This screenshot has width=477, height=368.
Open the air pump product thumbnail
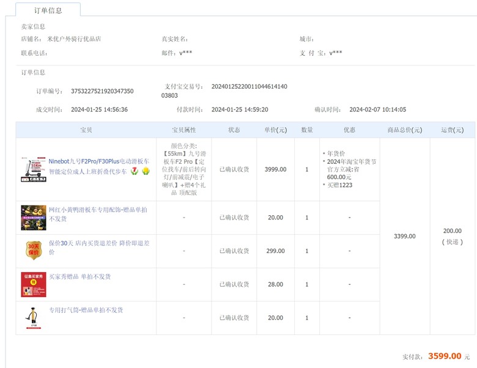[34, 318]
